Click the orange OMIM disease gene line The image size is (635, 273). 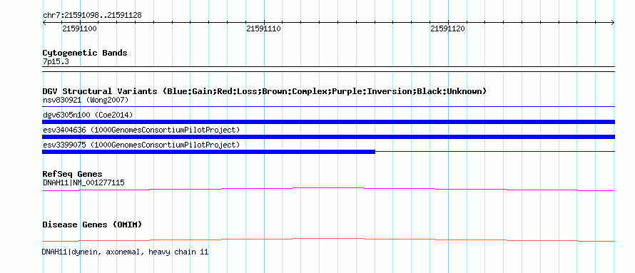328,239
